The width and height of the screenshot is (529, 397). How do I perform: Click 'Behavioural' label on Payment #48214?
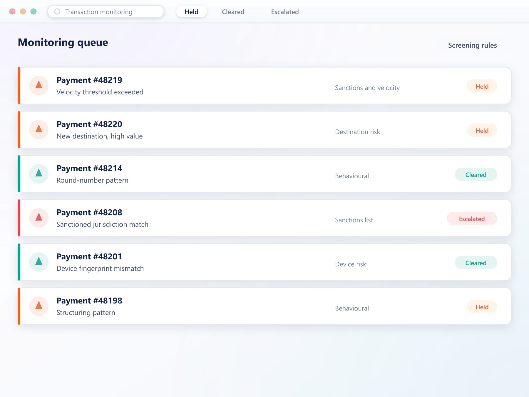click(352, 176)
